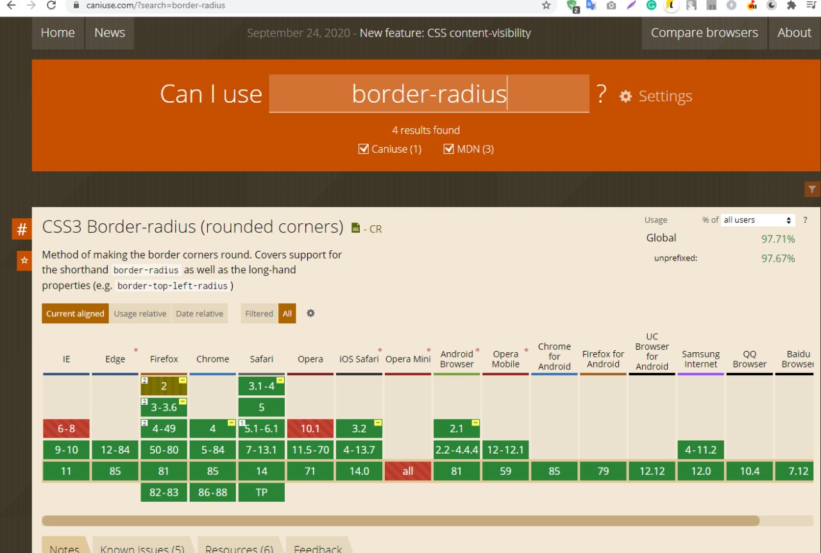The height and width of the screenshot is (553, 821).
Task: Open Compare browsers page
Action: [x=704, y=33]
